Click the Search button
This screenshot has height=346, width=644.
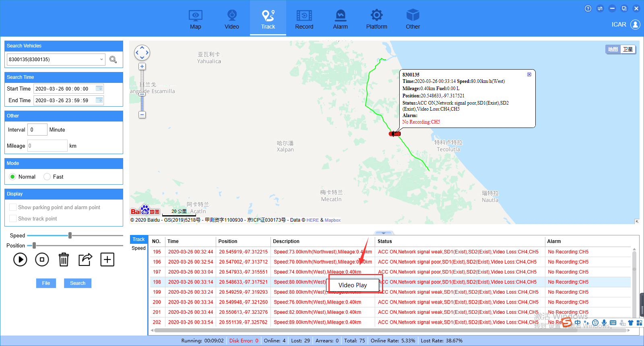coord(78,283)
